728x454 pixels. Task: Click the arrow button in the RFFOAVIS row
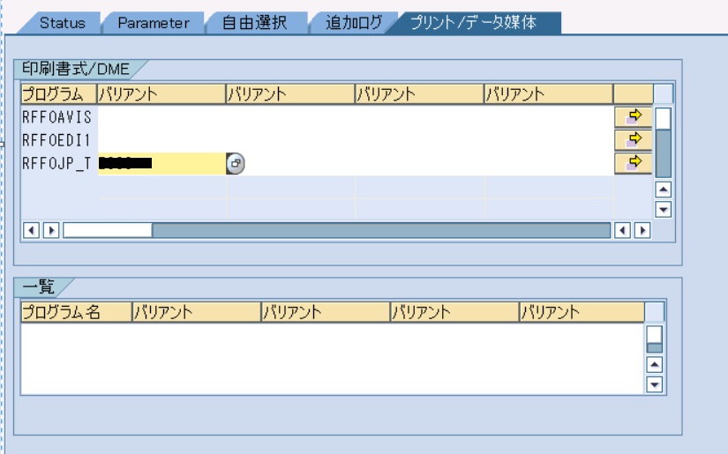pos(633,116)
